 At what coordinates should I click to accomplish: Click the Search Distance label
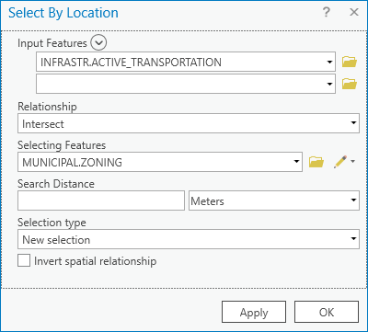tap(56, 184)
